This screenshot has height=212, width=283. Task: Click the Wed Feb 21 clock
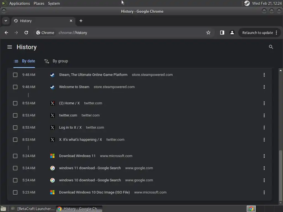(267, 3)
